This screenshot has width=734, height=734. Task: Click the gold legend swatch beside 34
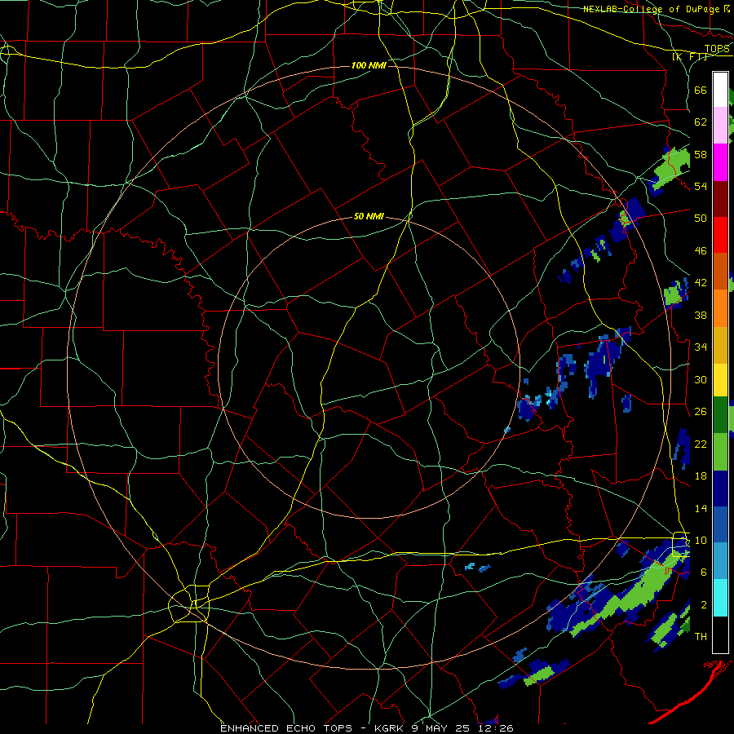click(x=720, y=345)
